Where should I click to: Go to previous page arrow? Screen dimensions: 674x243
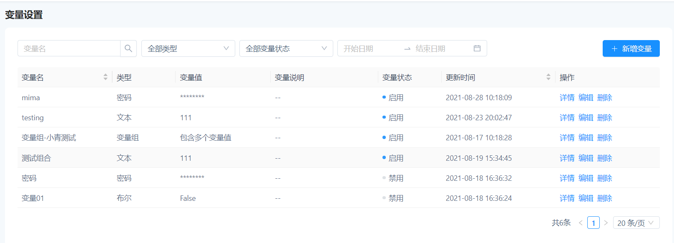point(581,223)
